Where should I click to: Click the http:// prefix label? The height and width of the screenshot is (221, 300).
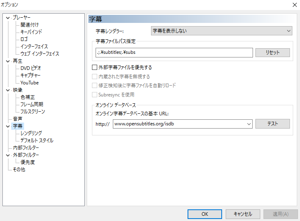pos(102,124)
